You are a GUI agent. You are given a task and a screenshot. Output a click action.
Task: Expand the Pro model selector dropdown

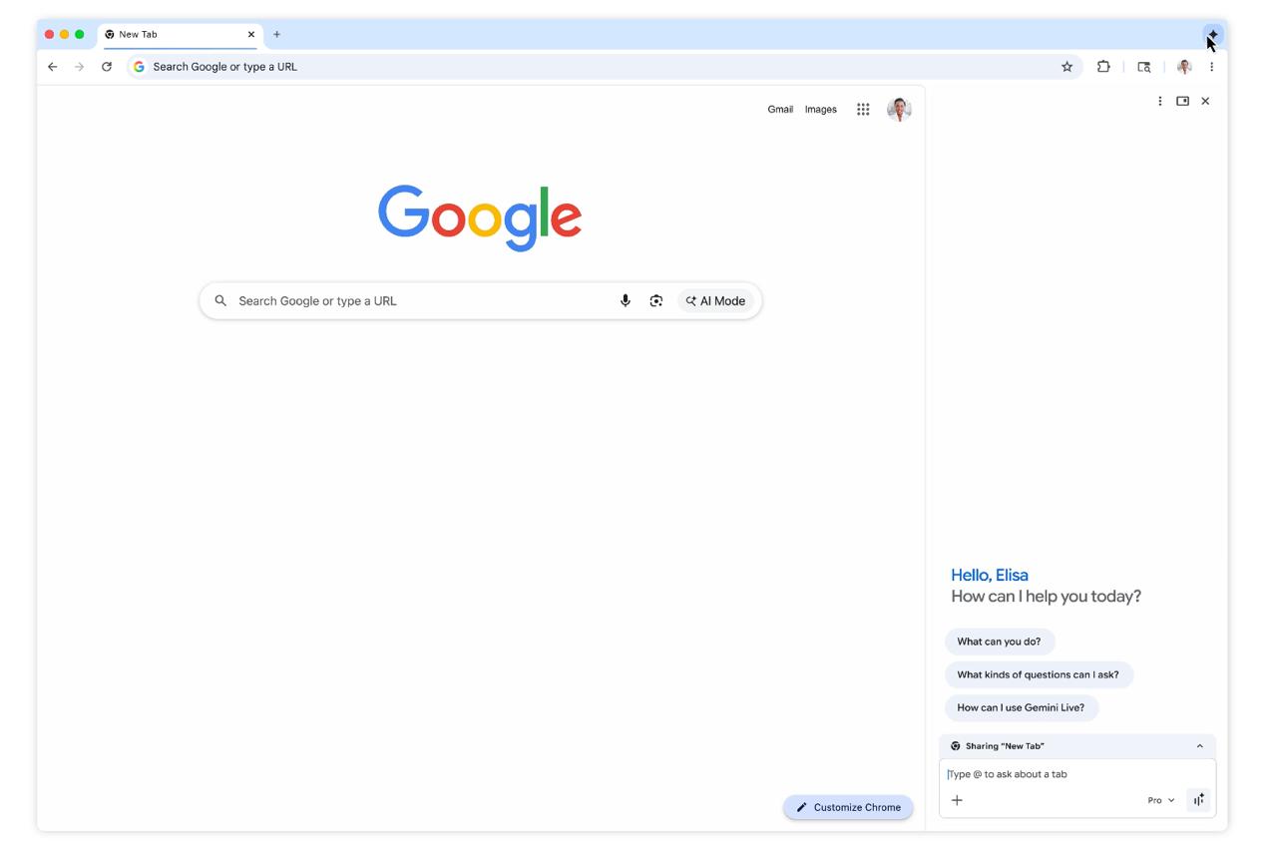pyautogui.click(x=1160, y=800)
